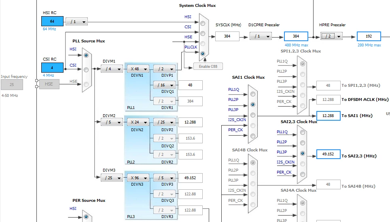Select CSI in System Clock Mux
This screenshot has width=390, height=222.
pyautogui.click(x=203, y=34)
